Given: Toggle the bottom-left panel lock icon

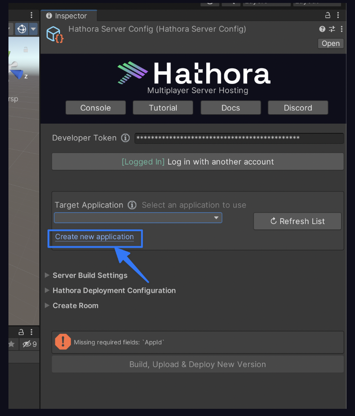Looking at the screenshot, I should coord(21,332).
